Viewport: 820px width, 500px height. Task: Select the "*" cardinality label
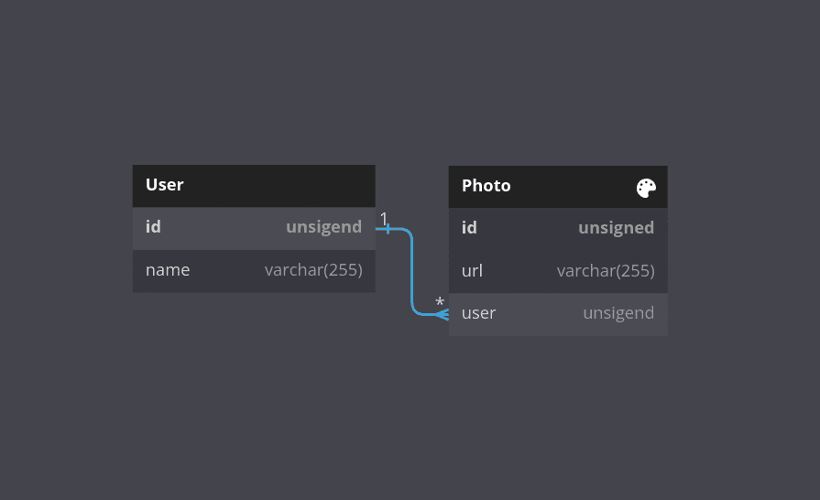440,301
